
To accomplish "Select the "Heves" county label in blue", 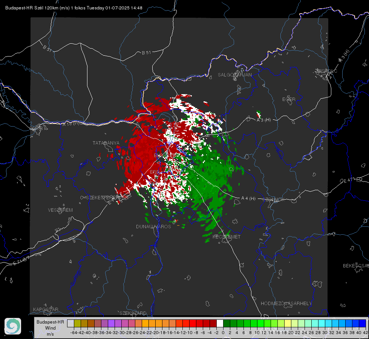I will [x=279, y=153].
